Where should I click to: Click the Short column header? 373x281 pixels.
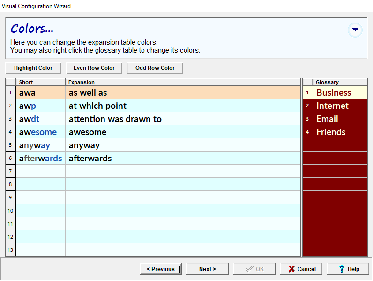click(40, 82)
